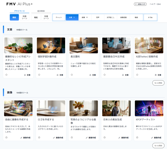The width and height of the screenshot is (167, 149).
Task: Switch to the 文字起こし tab
Action: tap(111, 17)
